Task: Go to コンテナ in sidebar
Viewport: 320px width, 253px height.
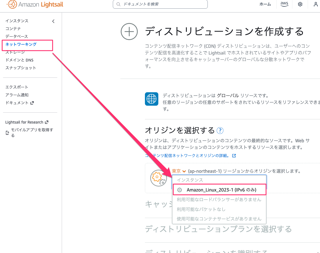Action: pyautogui.click(x=13, y=29)
